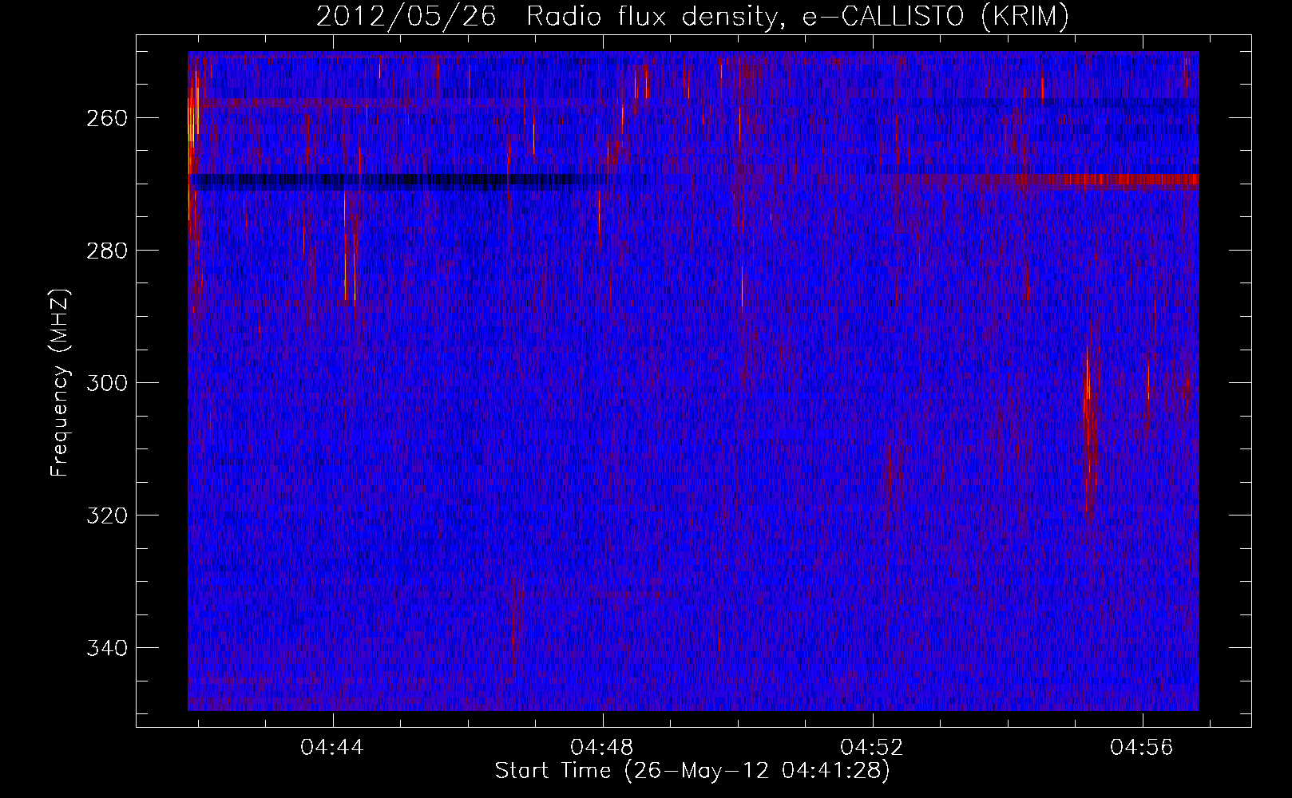Click the 04:52 time tick label
Image resolution: width=1292 pixels, height=798 pixels.
pyautogui.click(x=873, y=748)
